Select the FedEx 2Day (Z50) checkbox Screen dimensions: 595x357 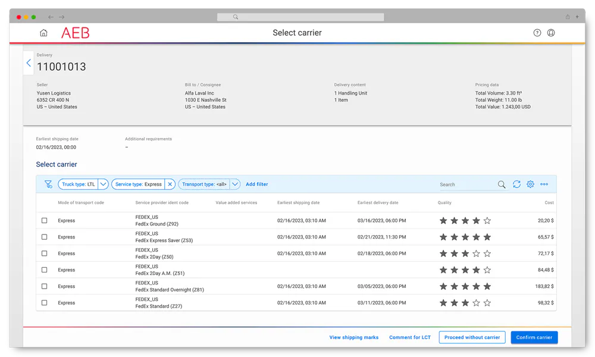pos(45,253)
